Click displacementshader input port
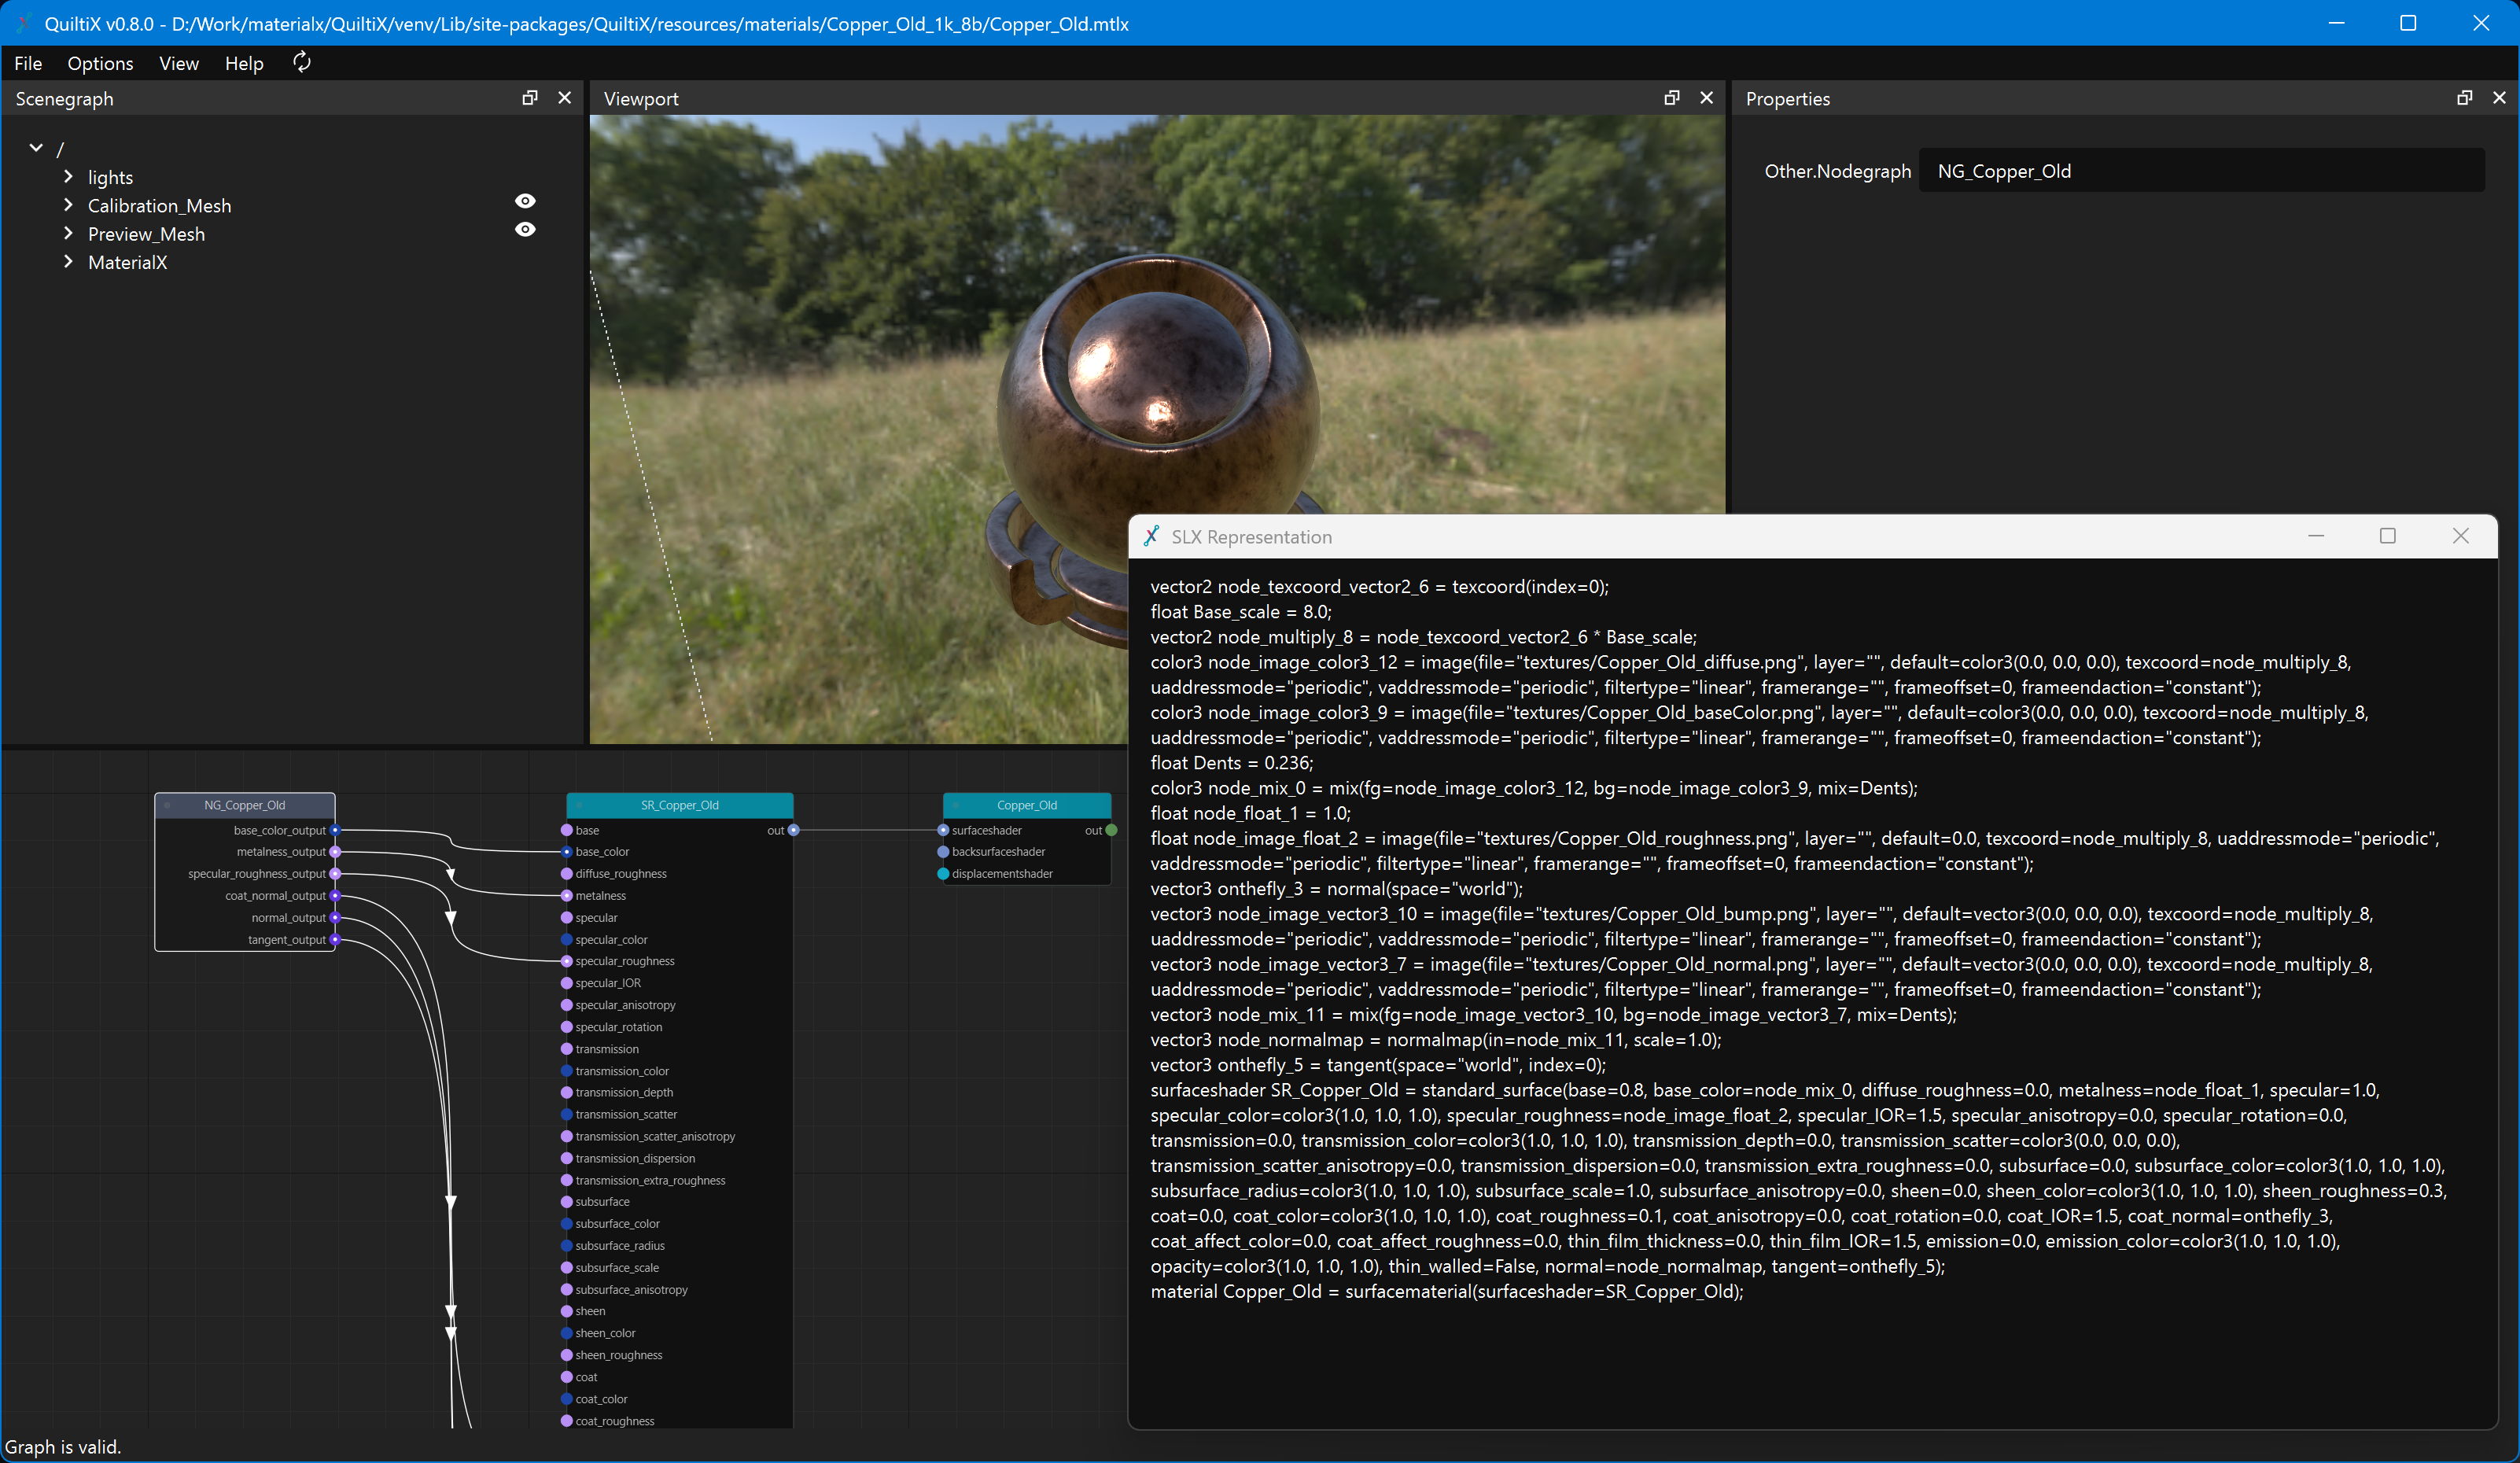 pyautogui.click(x=943, y=874)
